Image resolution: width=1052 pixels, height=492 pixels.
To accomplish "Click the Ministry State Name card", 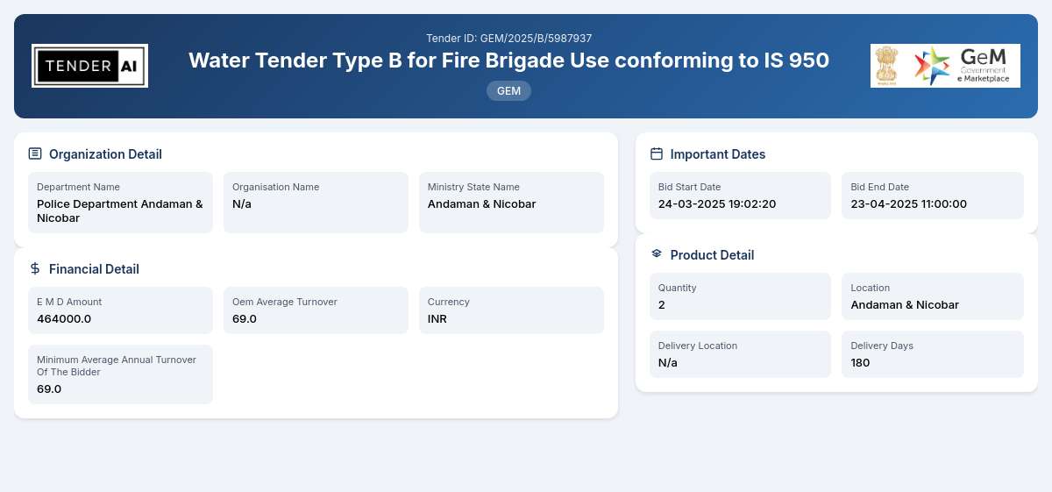I will (511, 203).
